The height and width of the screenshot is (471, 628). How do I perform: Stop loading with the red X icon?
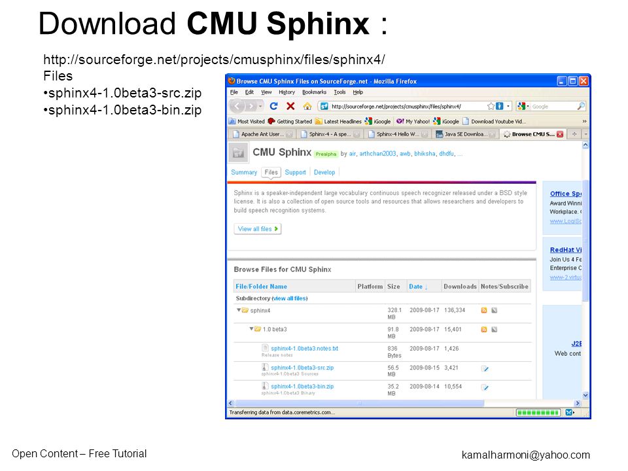tap(290, 106)
